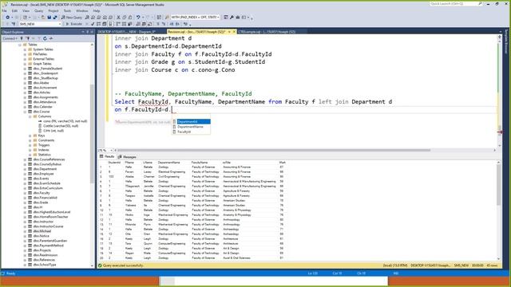Click the Object Explorer refresh icon

[45, 38]
